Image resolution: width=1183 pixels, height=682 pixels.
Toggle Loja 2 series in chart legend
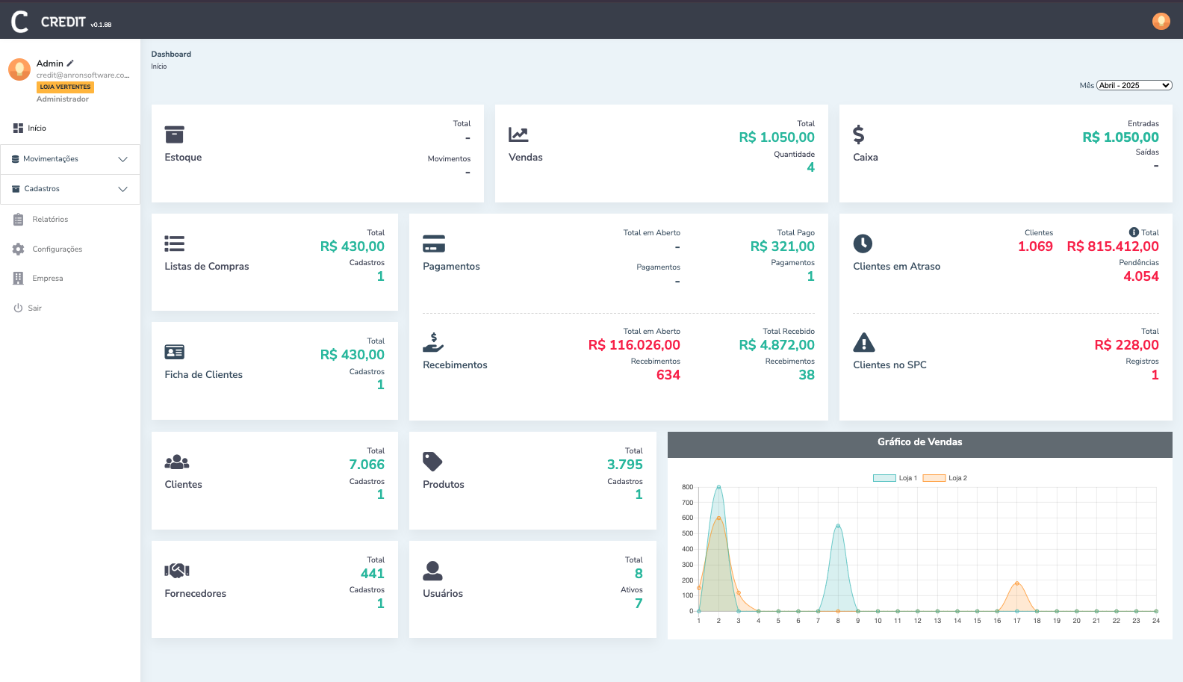pos(945,478)
